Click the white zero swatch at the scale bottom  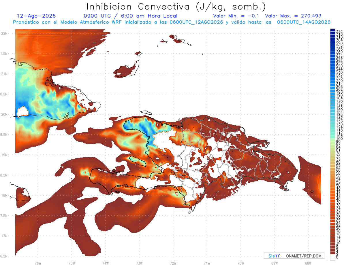coord(333,258)
